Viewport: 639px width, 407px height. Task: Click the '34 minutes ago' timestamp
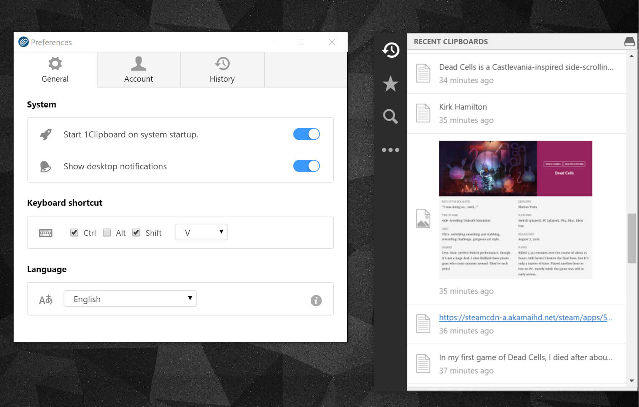click(466, 80)
